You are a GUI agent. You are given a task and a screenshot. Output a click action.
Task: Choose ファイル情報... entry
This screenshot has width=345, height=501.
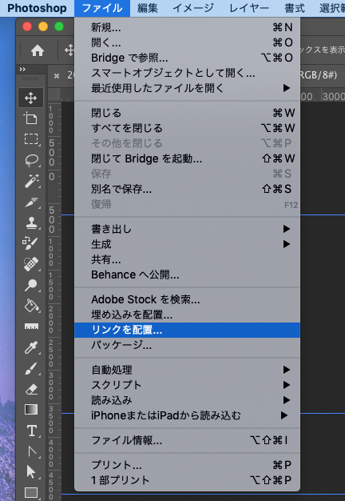(187, 441)
